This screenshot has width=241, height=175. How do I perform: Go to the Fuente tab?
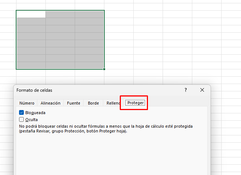(x=74, y=103)
